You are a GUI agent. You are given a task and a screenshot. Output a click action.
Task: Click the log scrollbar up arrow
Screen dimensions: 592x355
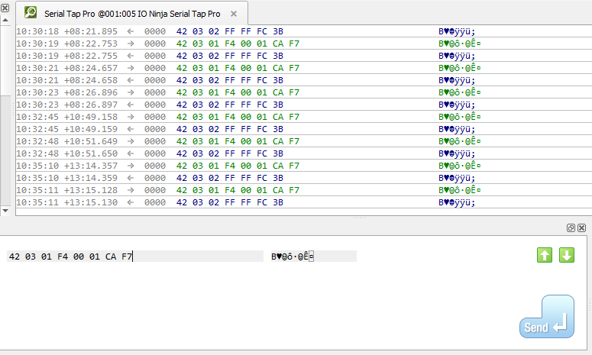point(5,20)
